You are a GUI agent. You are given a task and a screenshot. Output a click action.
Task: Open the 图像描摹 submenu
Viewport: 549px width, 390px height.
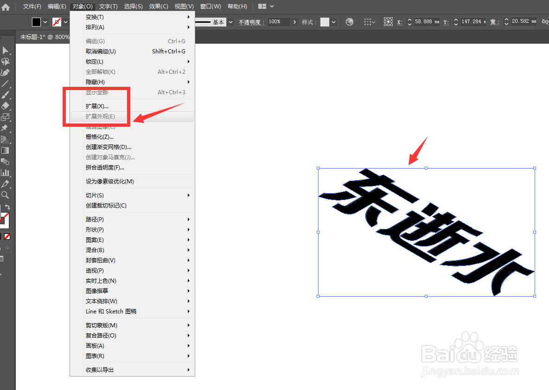click(132, 291)
